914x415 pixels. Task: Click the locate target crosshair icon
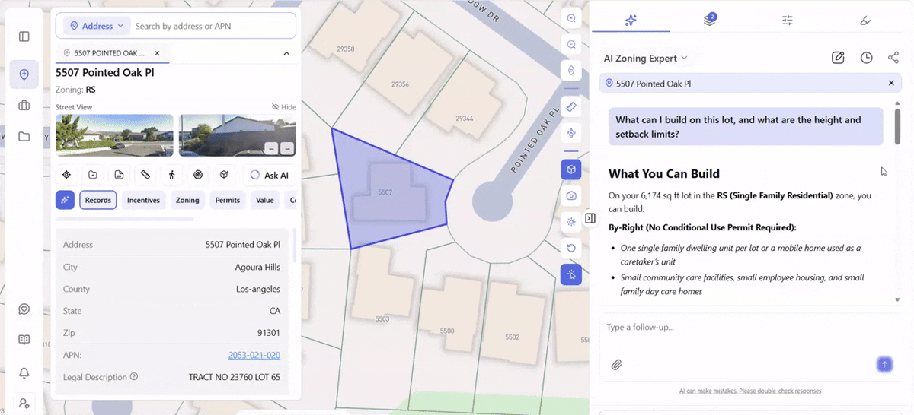click(66, 175)
